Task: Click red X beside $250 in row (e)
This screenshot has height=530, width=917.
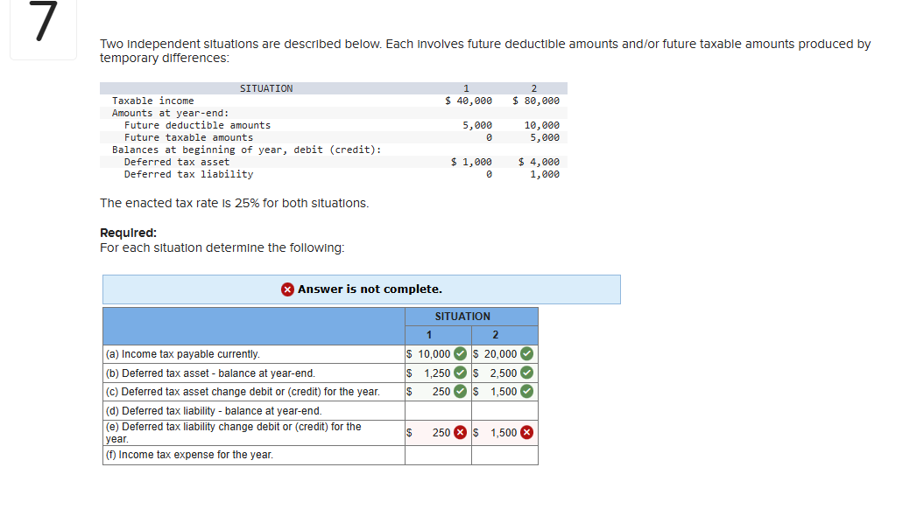Action: point(460,431)
